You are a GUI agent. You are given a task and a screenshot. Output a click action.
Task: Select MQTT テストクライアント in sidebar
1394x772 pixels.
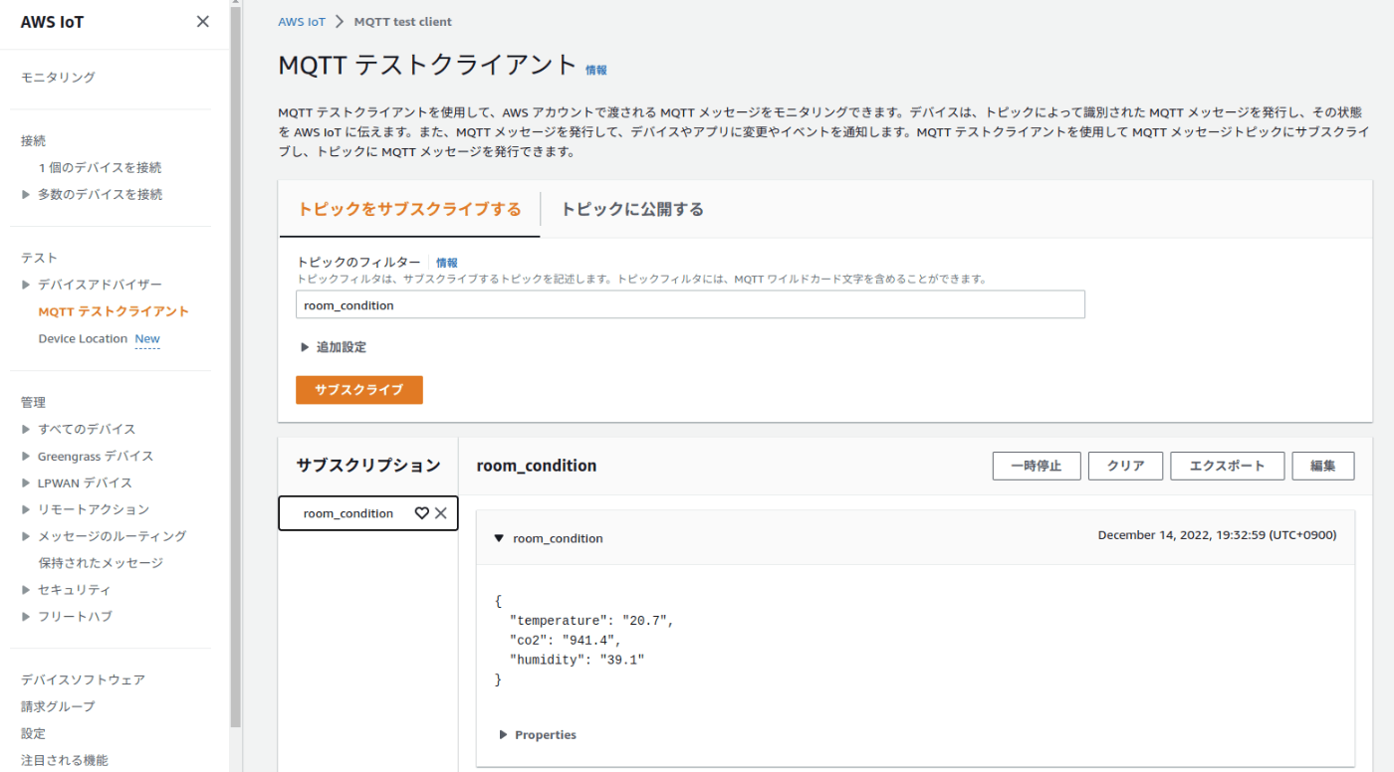coord(114,312)
